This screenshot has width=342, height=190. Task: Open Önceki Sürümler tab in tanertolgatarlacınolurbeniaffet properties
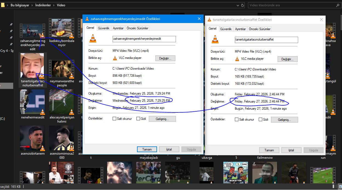(260, 29)
